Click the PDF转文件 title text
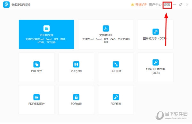The width and height of the screenshot is (192, 124). (46, 35)
